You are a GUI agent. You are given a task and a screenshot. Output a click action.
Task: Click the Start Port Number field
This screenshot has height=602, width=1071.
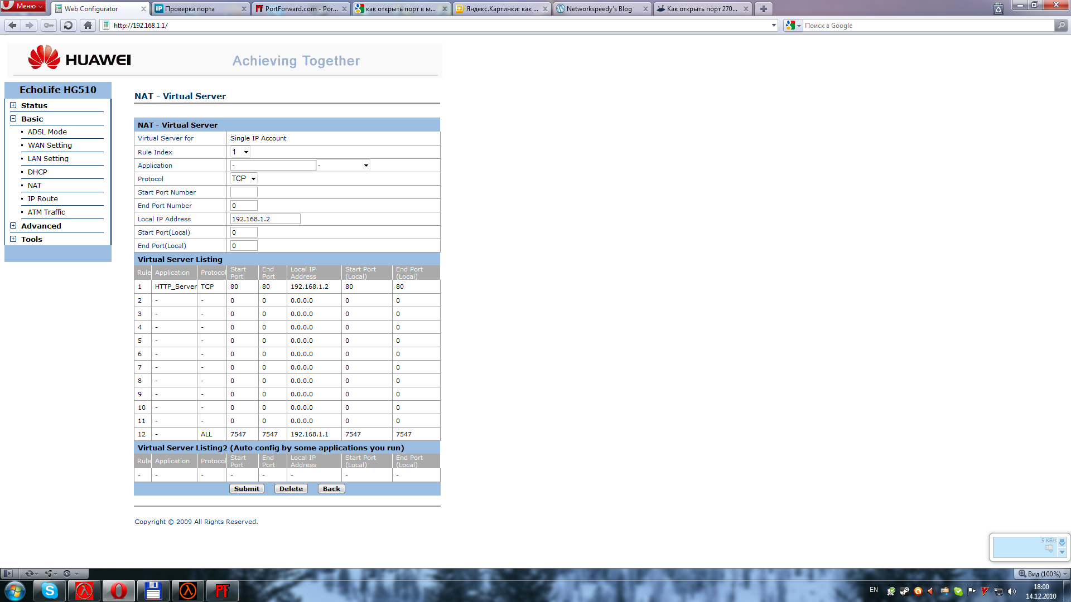pos(244,192)
